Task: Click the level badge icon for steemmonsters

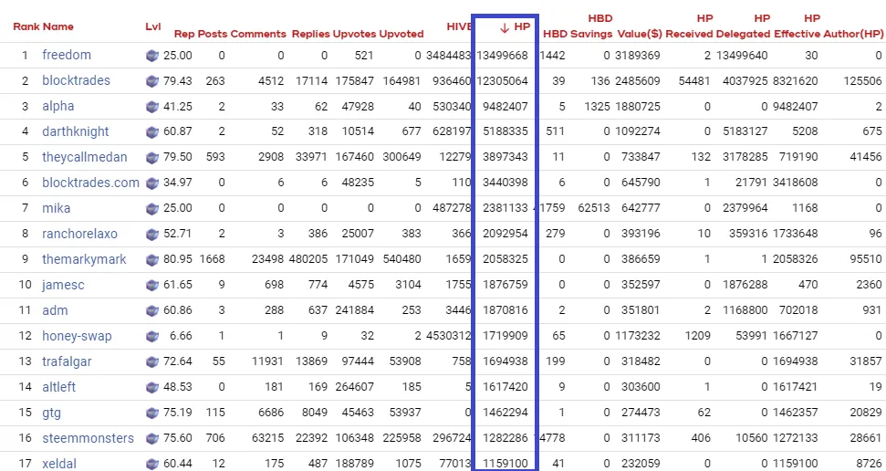Action: coord(152,438)
